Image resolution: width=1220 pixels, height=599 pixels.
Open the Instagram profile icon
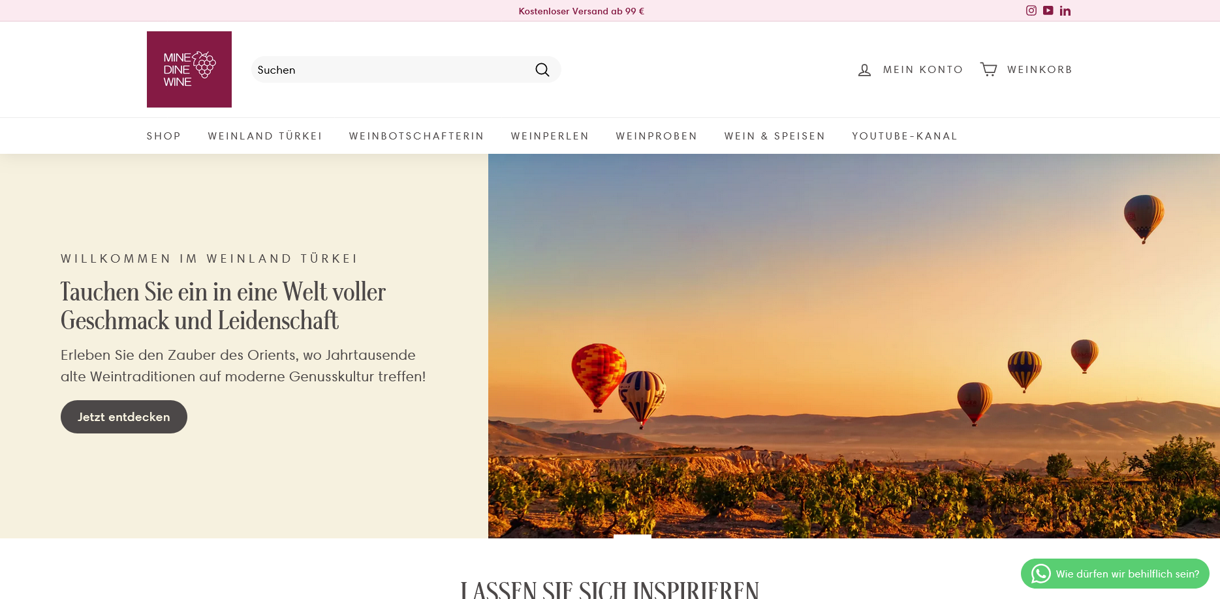coord(1031,10)
